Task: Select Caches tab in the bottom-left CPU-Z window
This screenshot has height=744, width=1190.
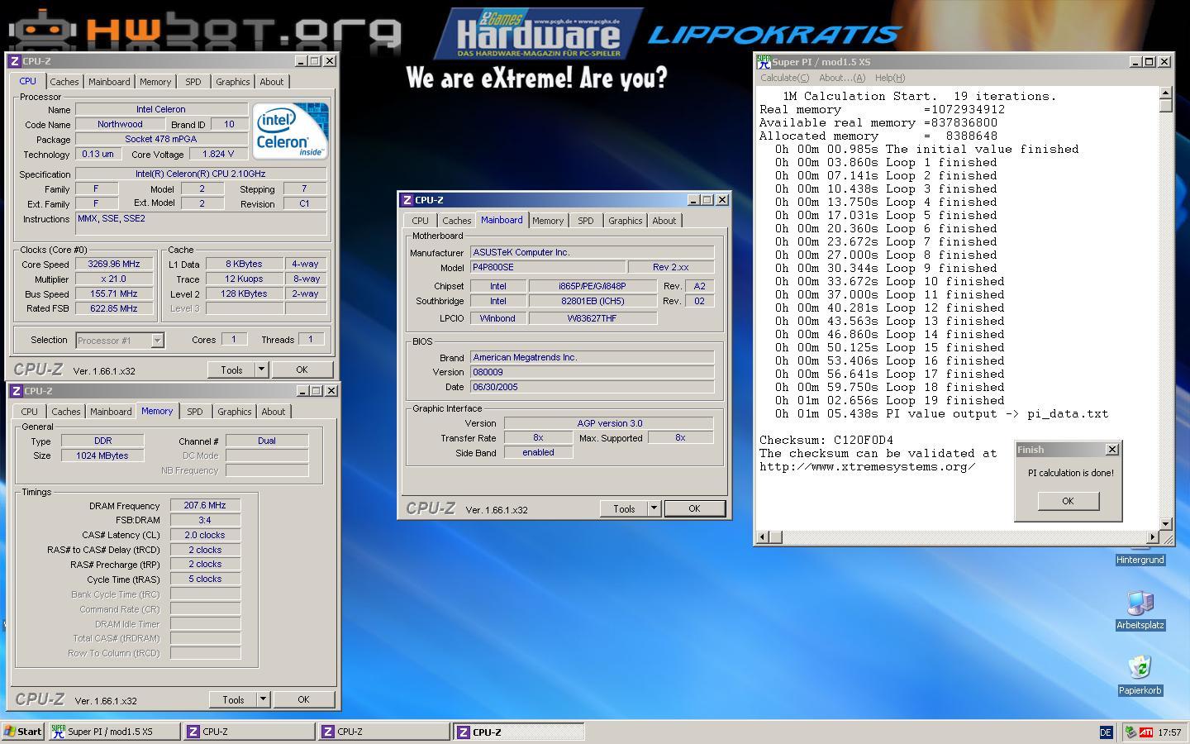Action: (66, 412)
